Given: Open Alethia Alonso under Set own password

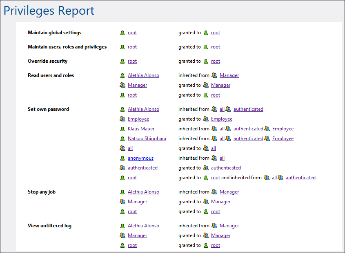Looking at the screenshot, I should (x=143, y=109).
